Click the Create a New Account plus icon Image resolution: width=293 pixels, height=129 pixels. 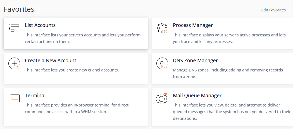click(14, 64)
